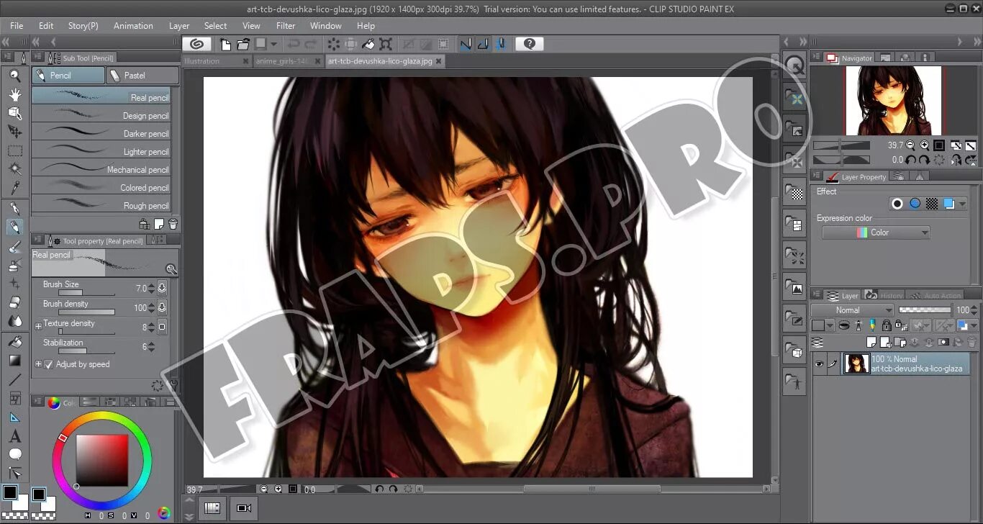Image resolution: width=983 pixels, height=524 pixels.
Task: Open Layer color dropdown arrow in Effect row
Action: click(x=962, y=204)
